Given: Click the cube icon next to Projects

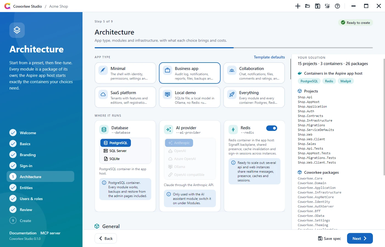Looking at the screenshot, I should pyautogui.click(x=300, y=91).
